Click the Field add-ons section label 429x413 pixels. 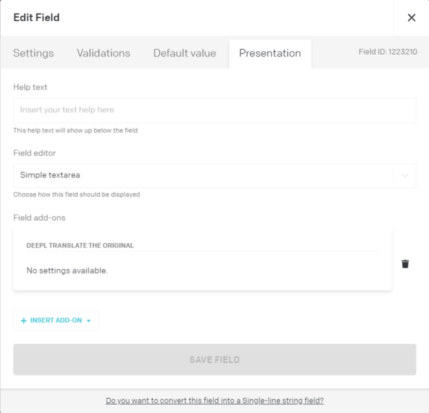(x=39, y=218)
